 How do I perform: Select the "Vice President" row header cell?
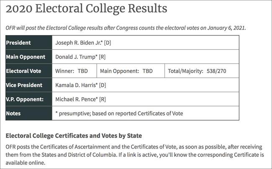coord(29,85)
